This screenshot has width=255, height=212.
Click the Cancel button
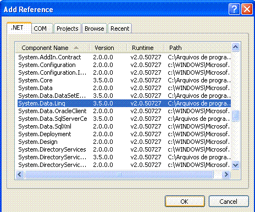[x=229, y=202]
